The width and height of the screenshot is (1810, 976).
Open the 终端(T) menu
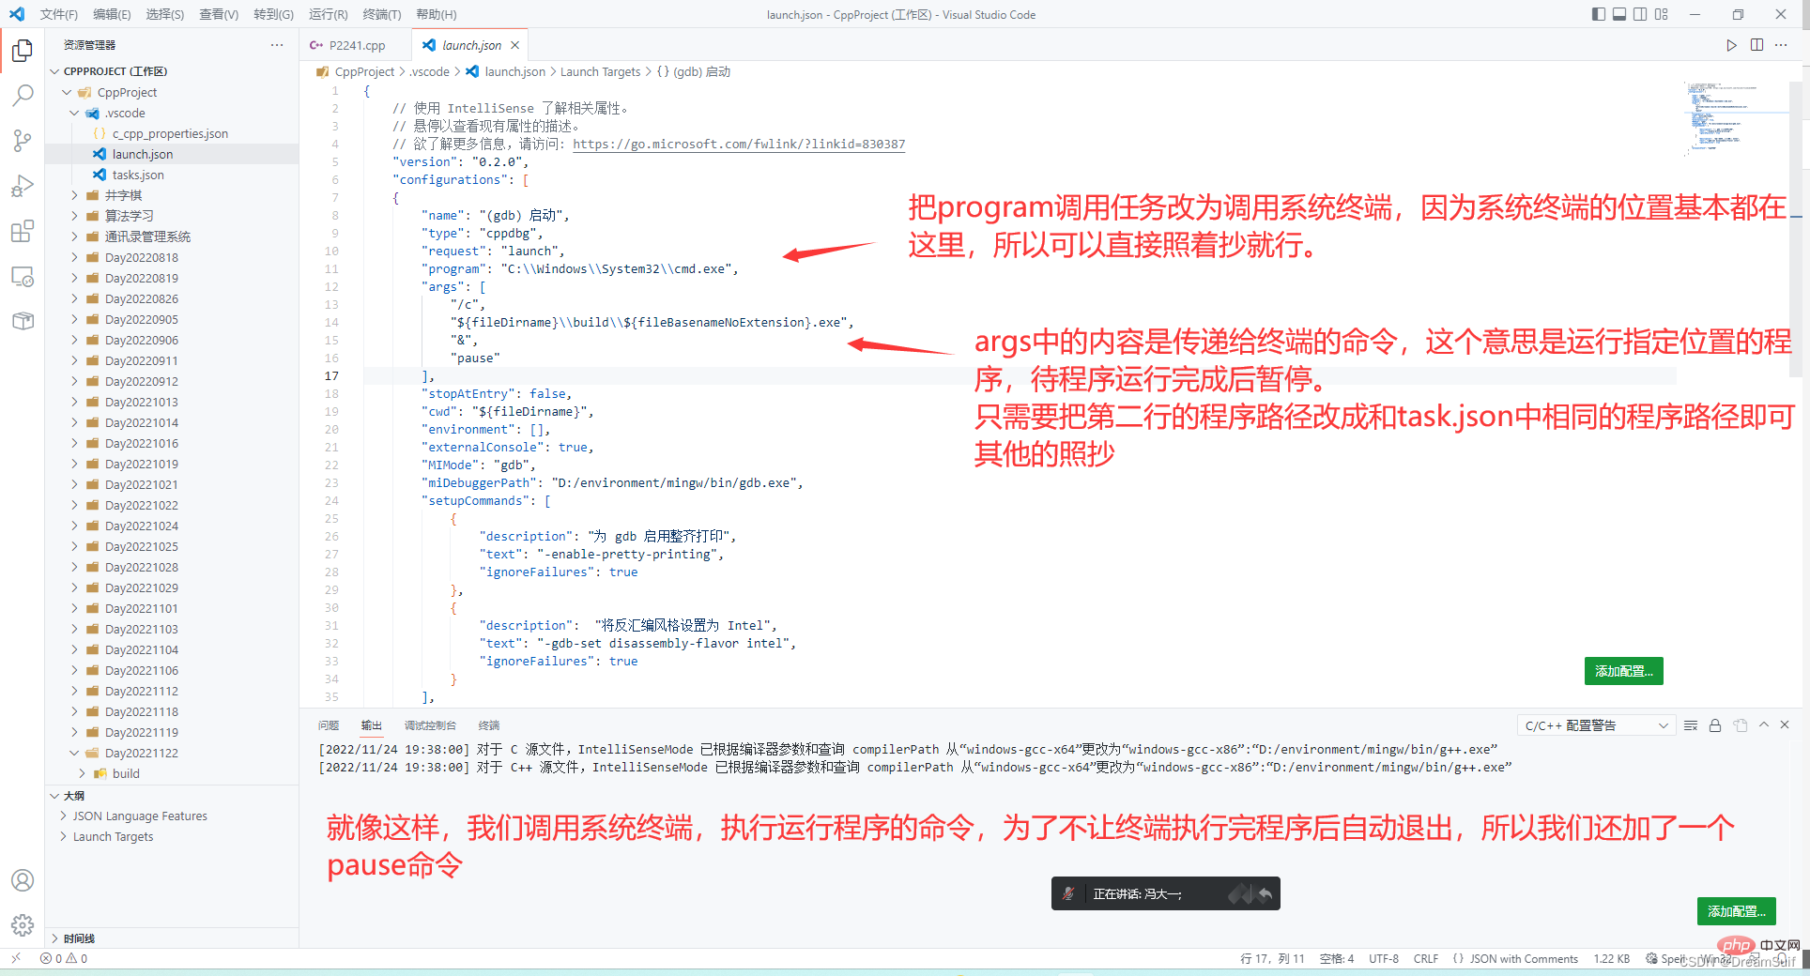pyautogui.click(x=381, y=14)
